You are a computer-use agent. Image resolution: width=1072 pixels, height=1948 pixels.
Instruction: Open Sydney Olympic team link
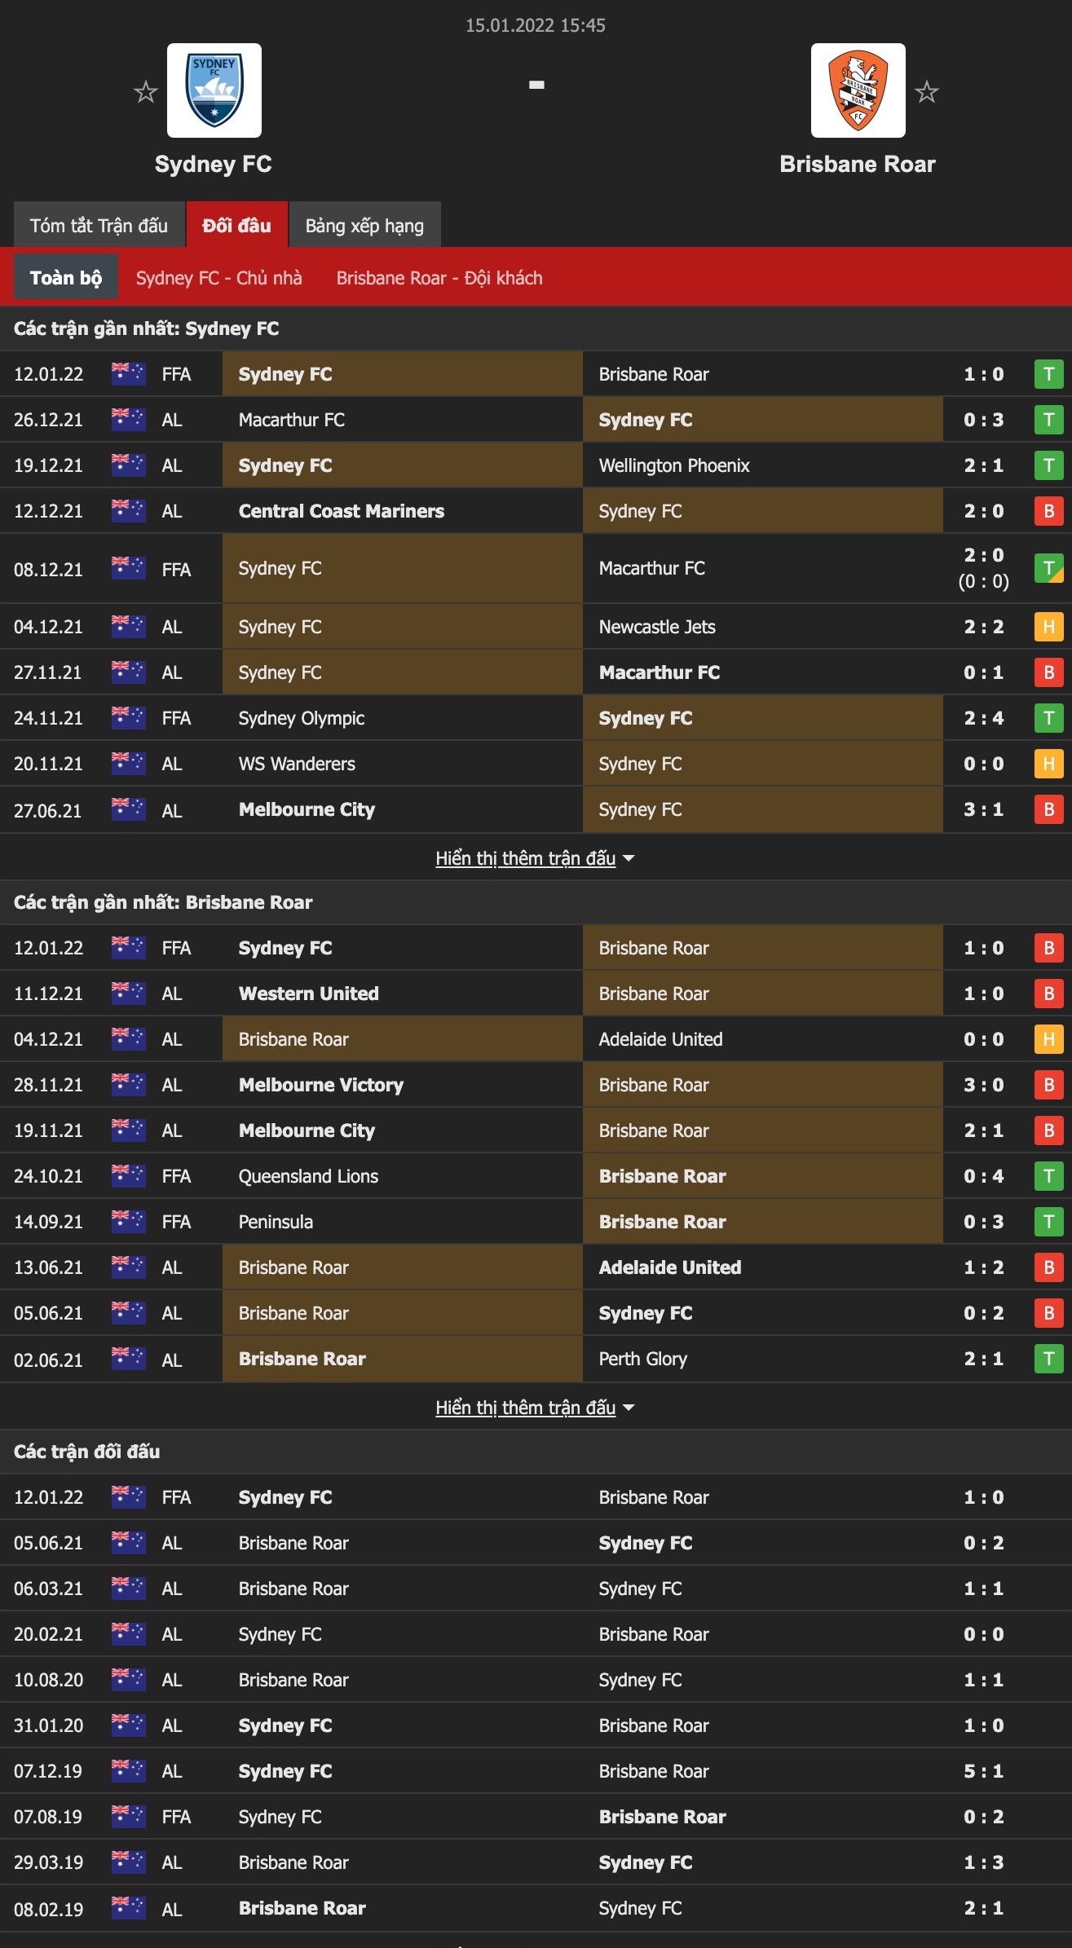302,718
